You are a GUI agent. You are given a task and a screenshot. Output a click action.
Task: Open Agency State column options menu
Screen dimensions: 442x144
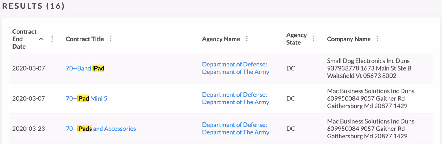coord(313,39)
